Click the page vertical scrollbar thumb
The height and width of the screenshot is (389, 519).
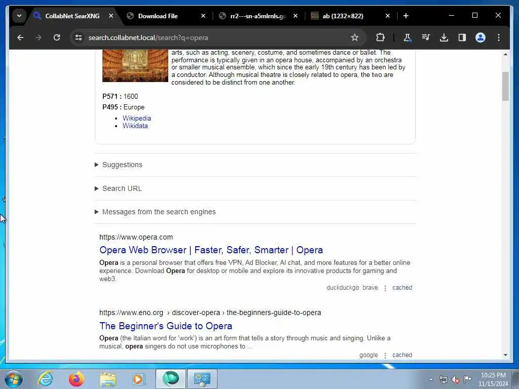[505, 86]
